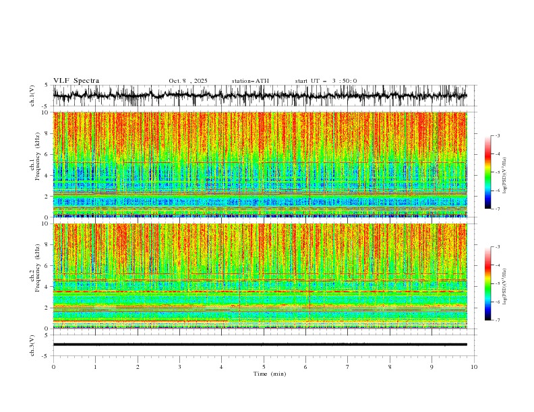This screenshot has height=412, width=534.
Task: Select the date label "Oct. 8 , 2025"
Action: point(188,81)
